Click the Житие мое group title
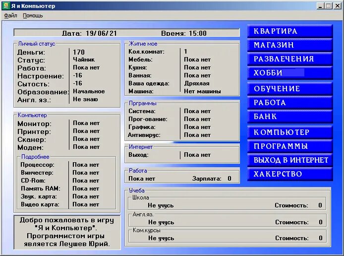This screenshot has height=256, width=344. tap(143, 44)
